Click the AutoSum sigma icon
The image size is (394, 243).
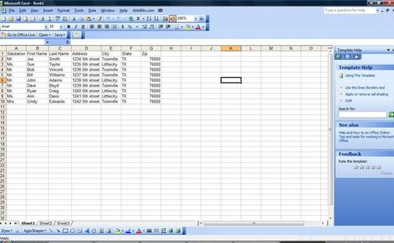138,18
